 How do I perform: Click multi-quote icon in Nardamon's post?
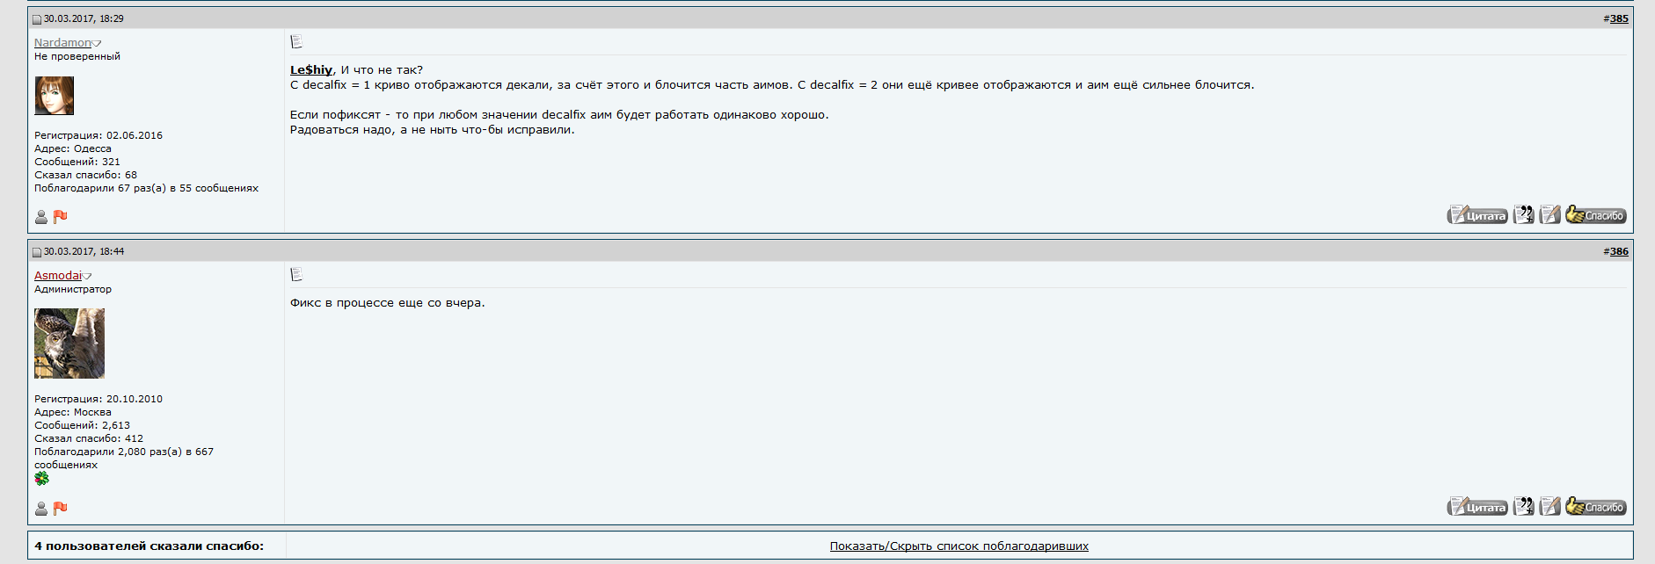[1523, 215]
